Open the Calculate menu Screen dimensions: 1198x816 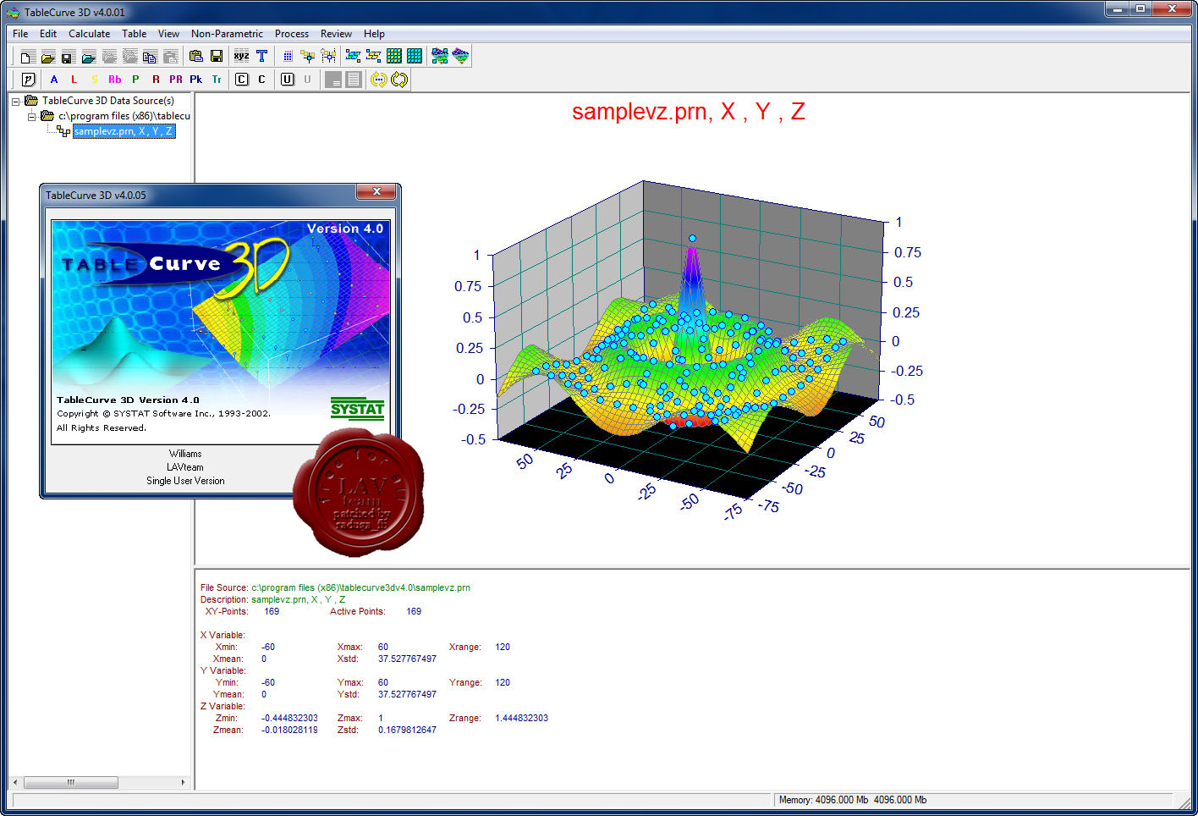pyautogui.click(x=89, y=34)
